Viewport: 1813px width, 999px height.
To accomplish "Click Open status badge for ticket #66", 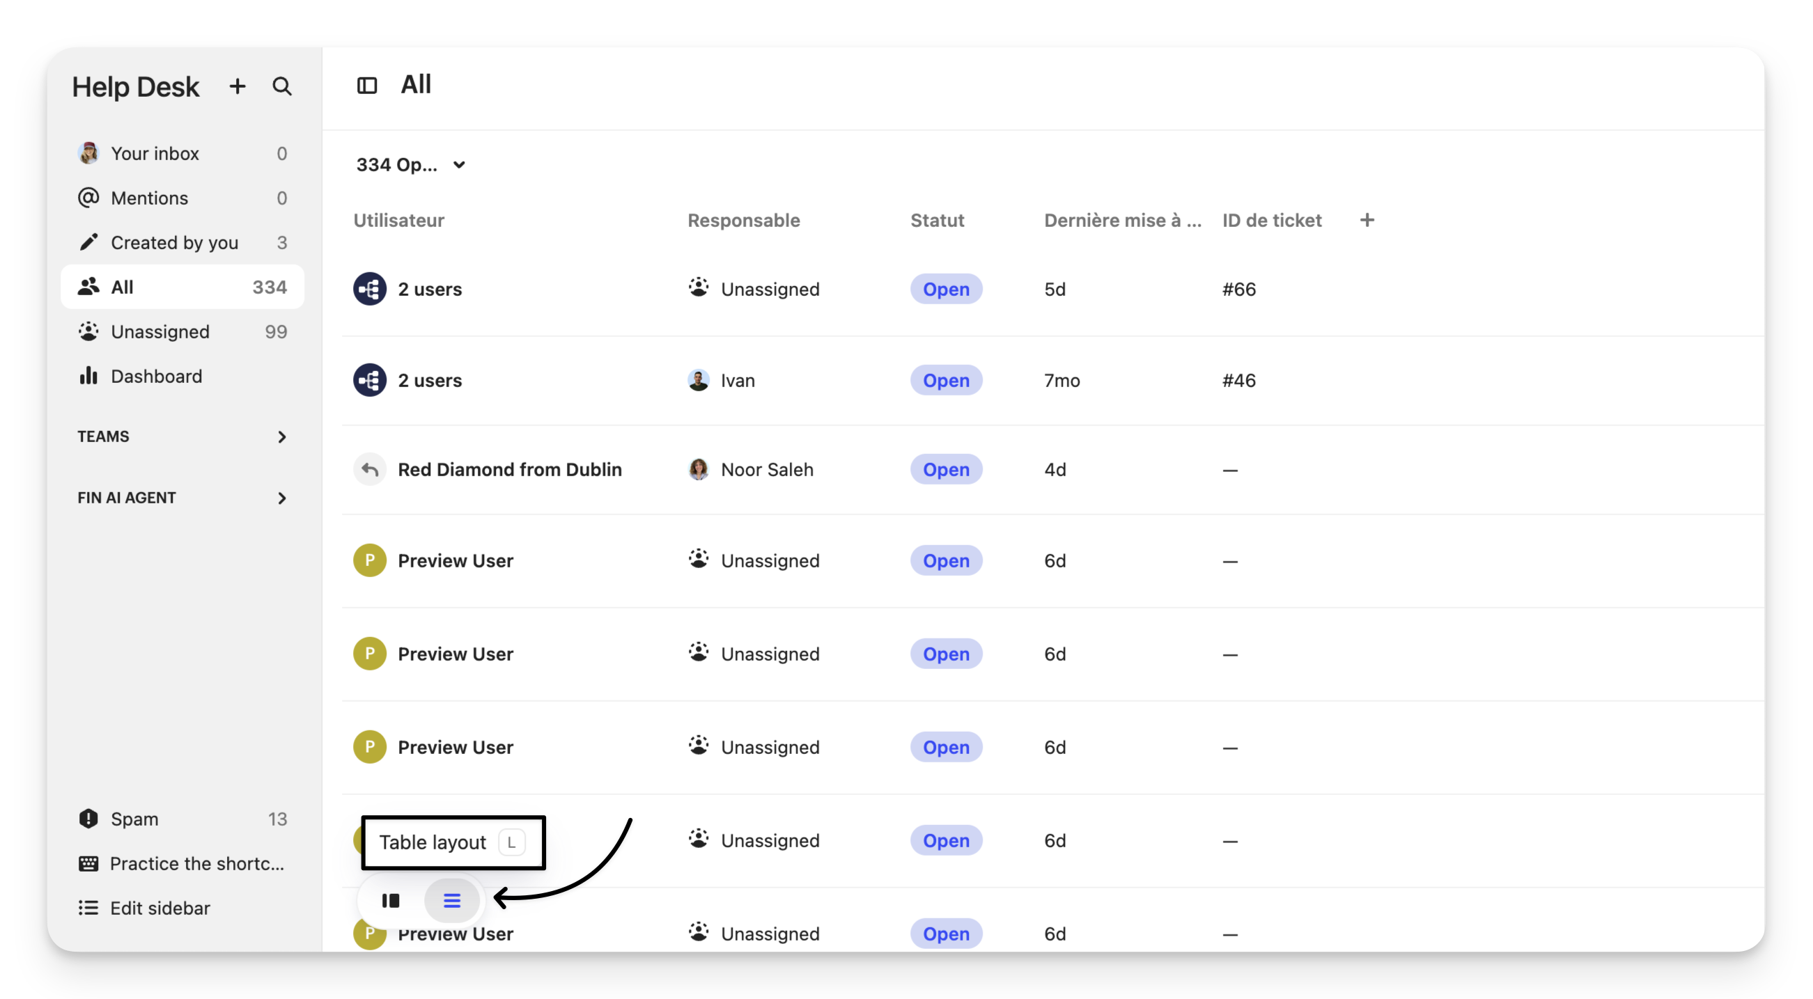I will [945, 289].
